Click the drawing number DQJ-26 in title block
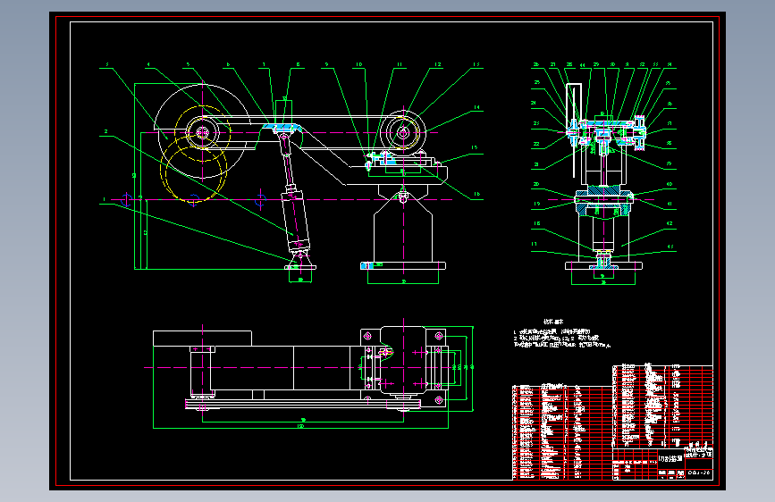This screenshot has height=502, width=775. coord(699,473)
